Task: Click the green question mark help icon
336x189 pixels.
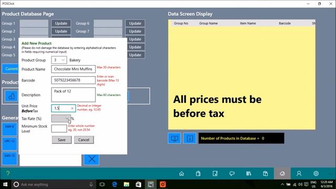Action: [8, 173]
